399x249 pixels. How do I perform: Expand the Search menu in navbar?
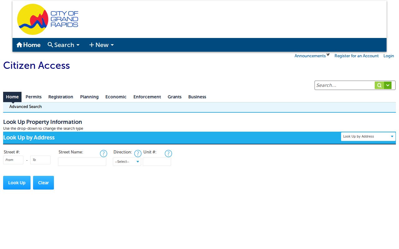pos(64,45)
